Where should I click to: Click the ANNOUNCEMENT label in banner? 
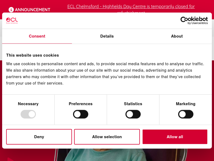tap(32, 10)
